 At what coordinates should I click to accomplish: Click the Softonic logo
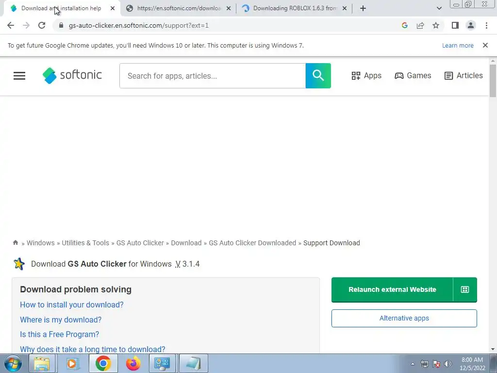pos(72,75)
